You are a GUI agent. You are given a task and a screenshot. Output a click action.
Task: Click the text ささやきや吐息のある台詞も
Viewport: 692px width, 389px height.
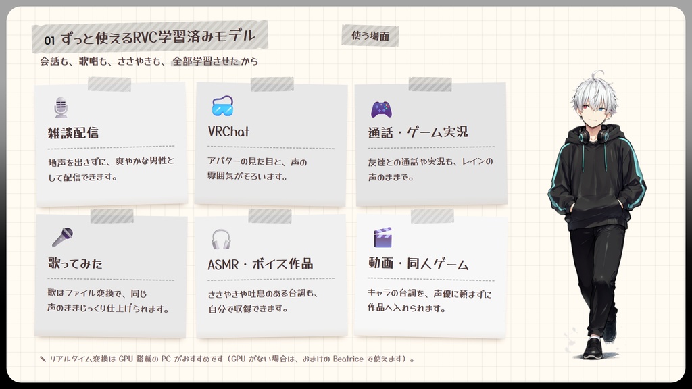[263, 294]
